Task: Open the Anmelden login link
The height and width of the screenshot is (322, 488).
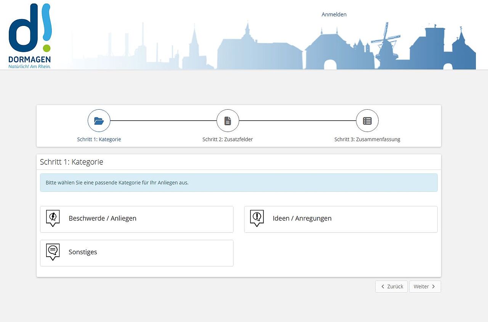Action: pos(334,14)
